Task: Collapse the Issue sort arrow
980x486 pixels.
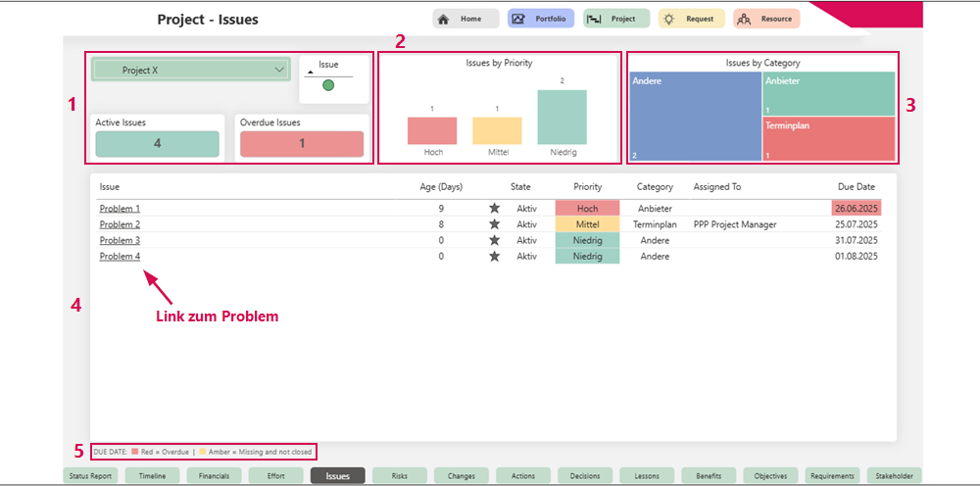Action: pos(311,72)
